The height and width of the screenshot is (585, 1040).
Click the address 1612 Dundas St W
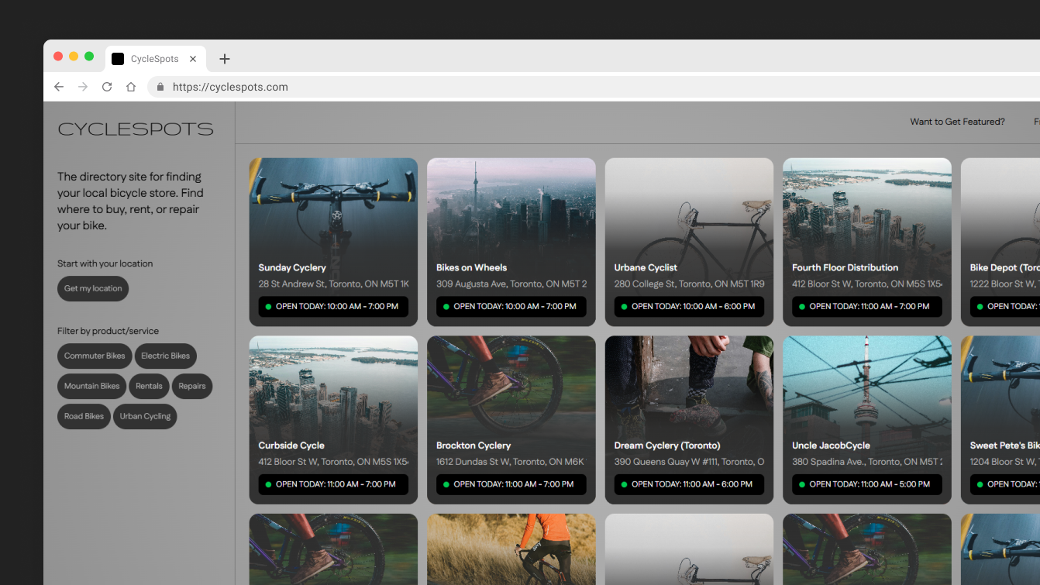[511, 462]
